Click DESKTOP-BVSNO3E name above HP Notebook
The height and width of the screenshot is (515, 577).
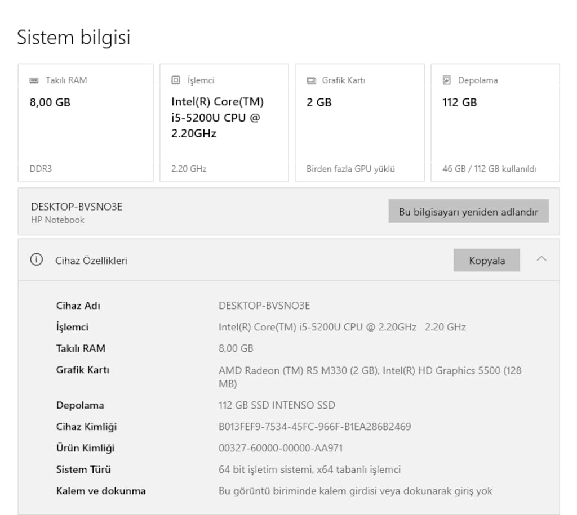(x=77, y=207)
